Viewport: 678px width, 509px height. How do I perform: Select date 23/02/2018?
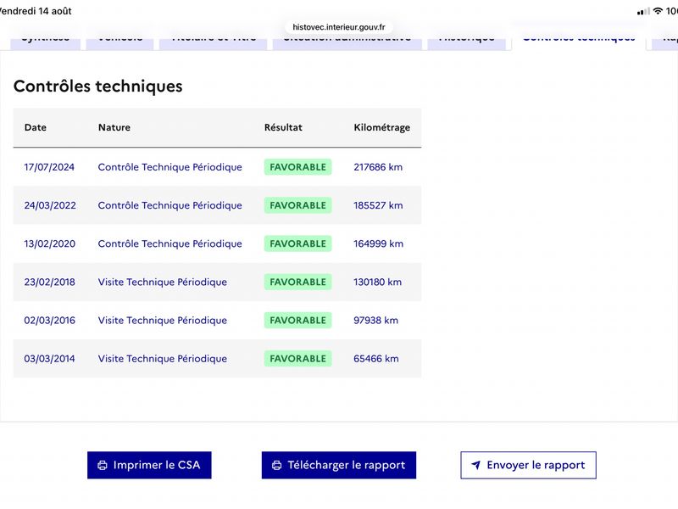click(x=49, y=282)
